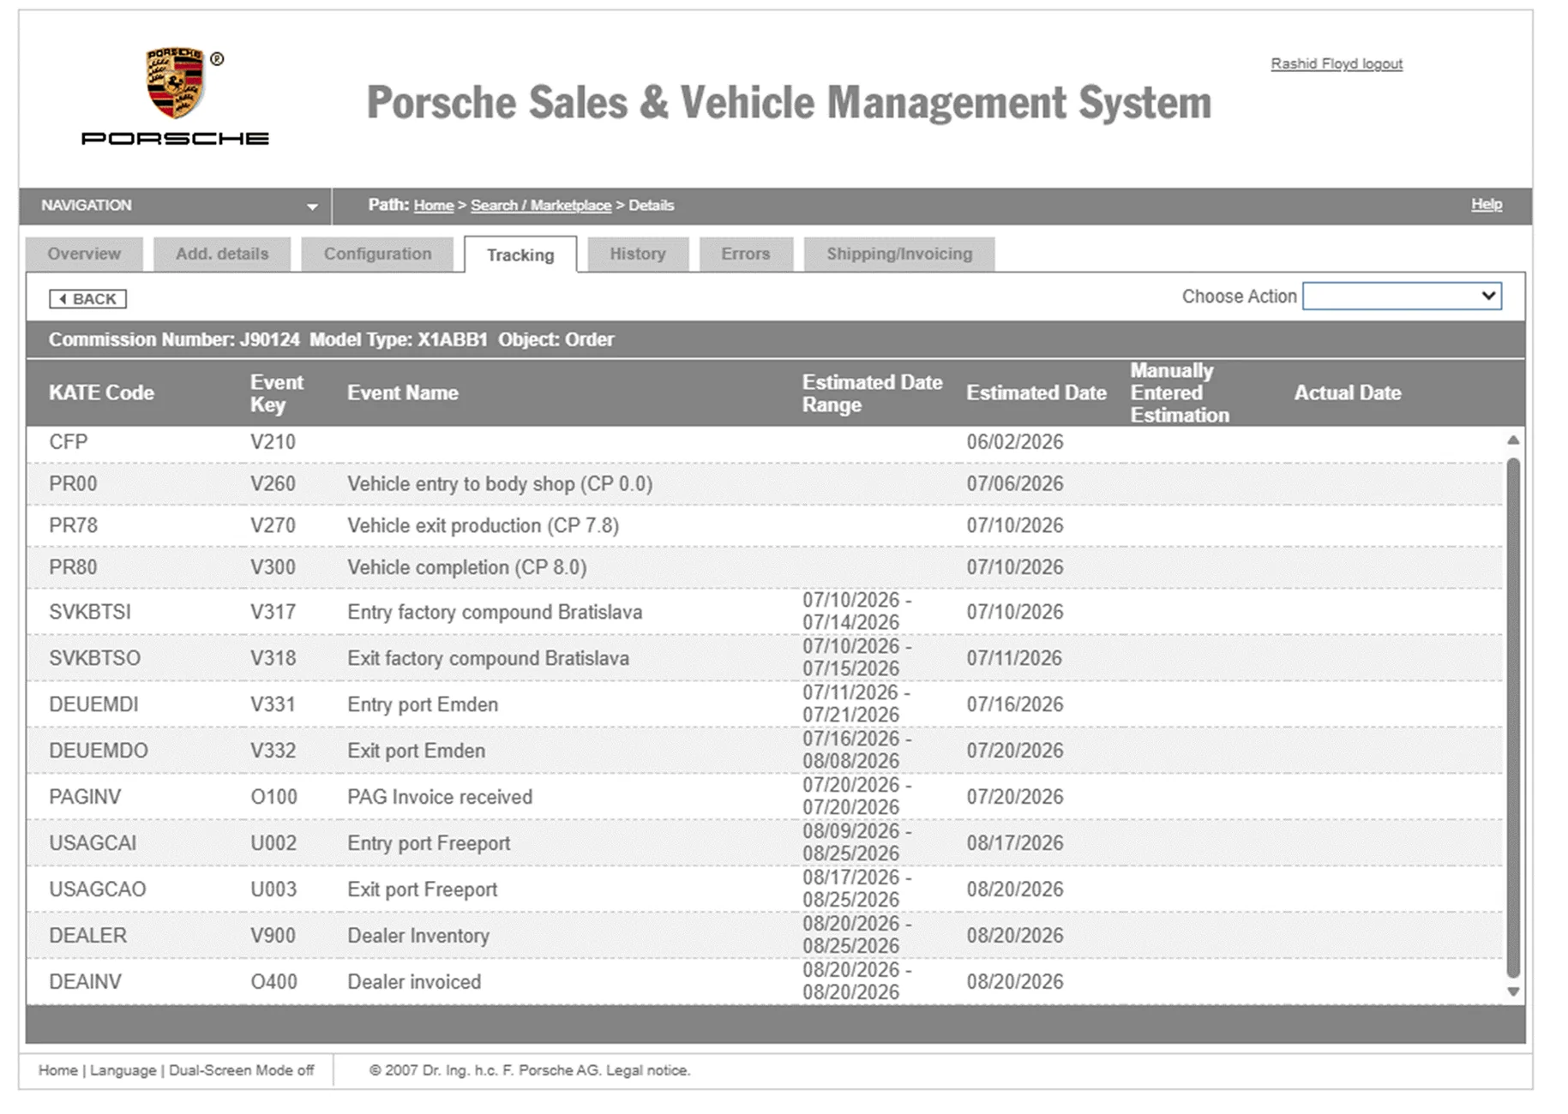Click the scrollbar down arrow
This screenshot has height=1114, width=1568.
(1513, 991)
